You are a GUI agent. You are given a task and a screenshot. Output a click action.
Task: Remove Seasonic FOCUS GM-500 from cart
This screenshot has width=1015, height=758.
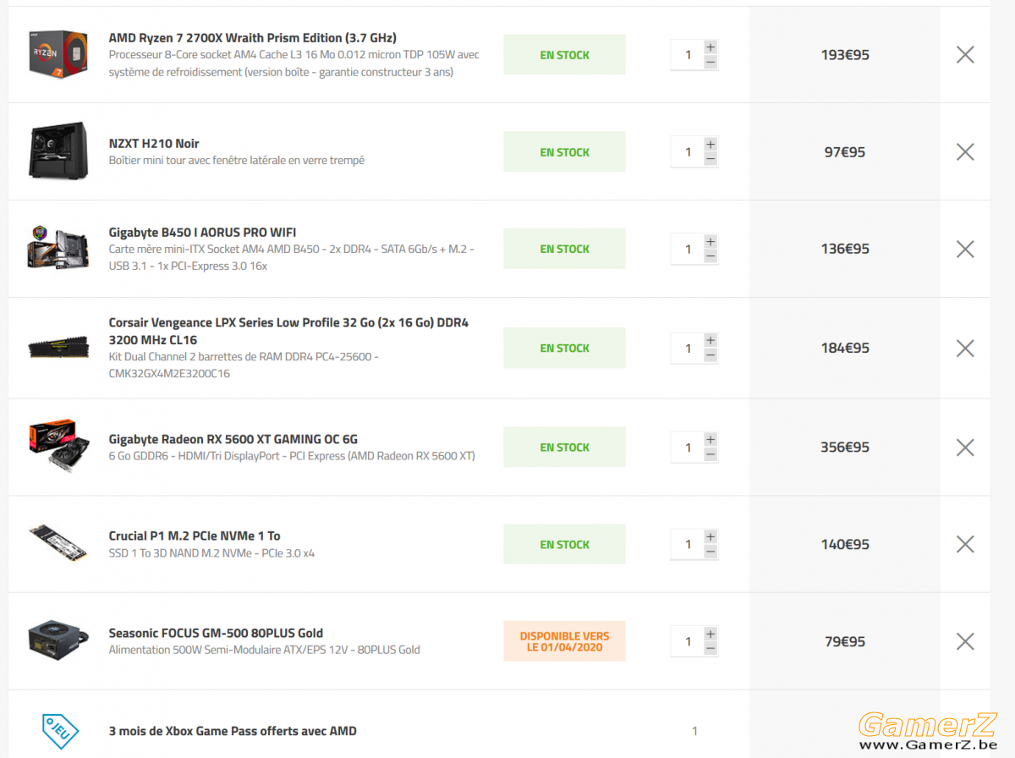click(x=965, y=641)
